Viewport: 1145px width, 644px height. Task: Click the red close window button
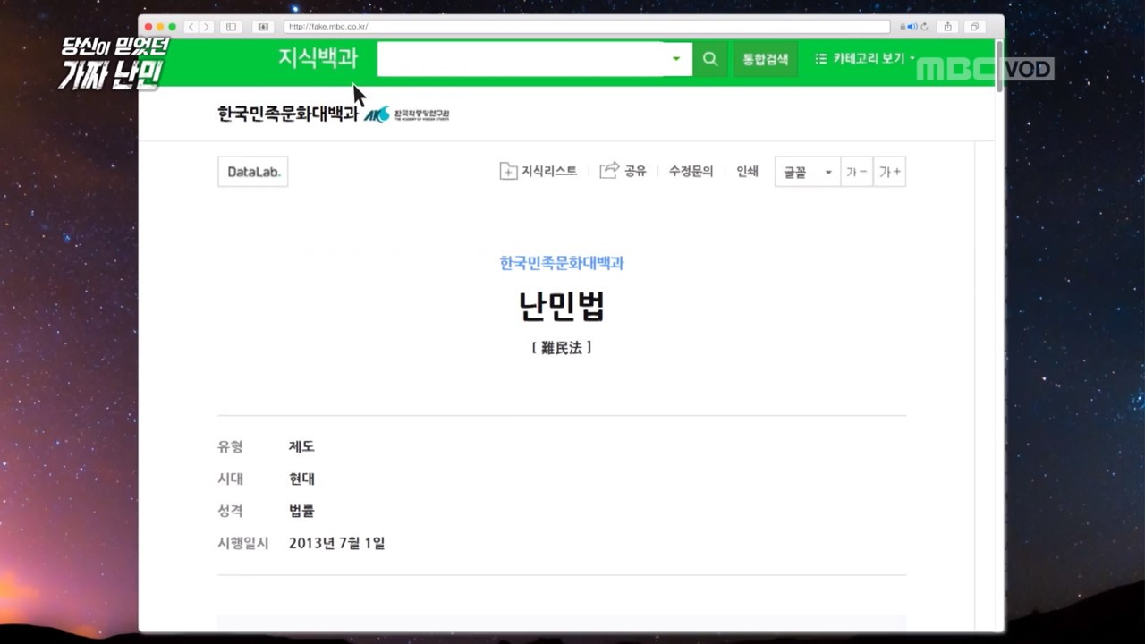(x=148, y=27)
